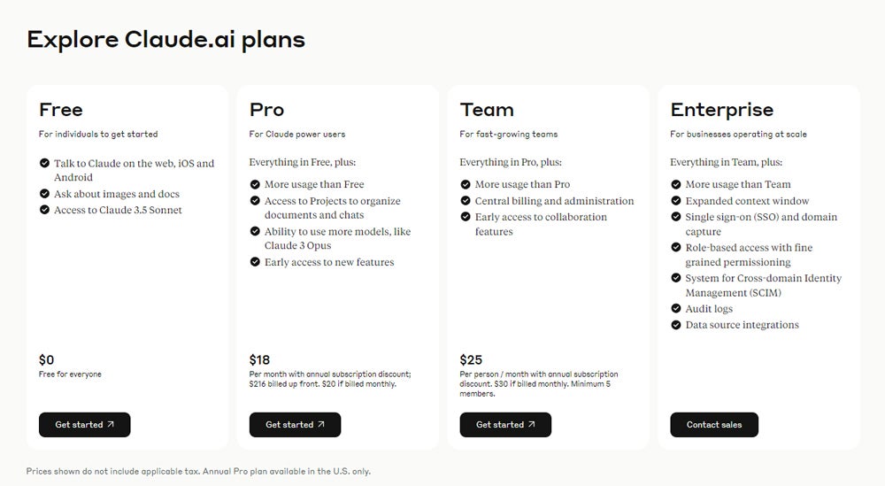Screen dimensions: 885x486
Task: Click checkmark icon next to Access to Claude 3.5 Sonnet
Action: (44, 210)
